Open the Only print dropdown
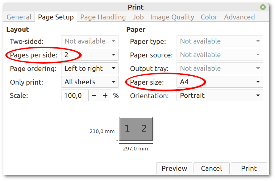Screen dimensions: 275x181 (90, 82)
